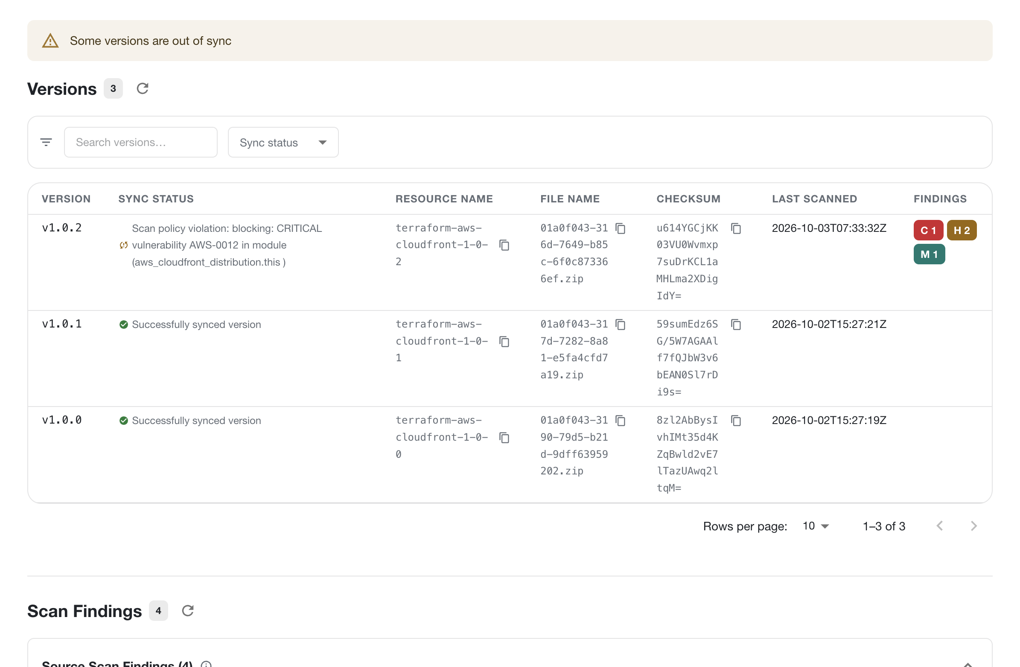Click the Critical C 1 findings badge

point(928,230)
